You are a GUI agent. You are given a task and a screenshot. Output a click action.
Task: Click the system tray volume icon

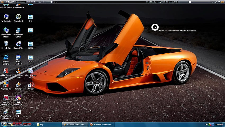(207, 125)
